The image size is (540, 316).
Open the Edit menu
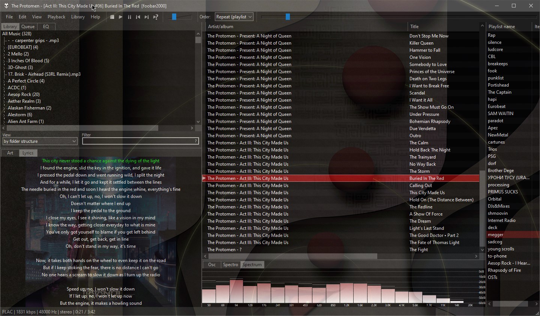(22, 17)
